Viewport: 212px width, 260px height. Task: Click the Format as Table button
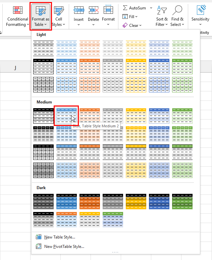pyautogui.click(x=41, y=16)
